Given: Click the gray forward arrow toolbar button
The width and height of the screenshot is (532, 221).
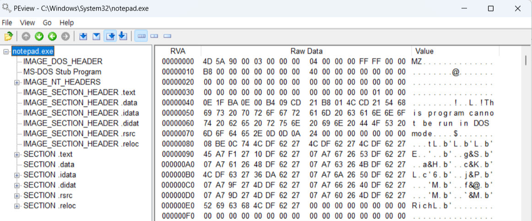Looking at the screenshot, I should coord(65,36).
